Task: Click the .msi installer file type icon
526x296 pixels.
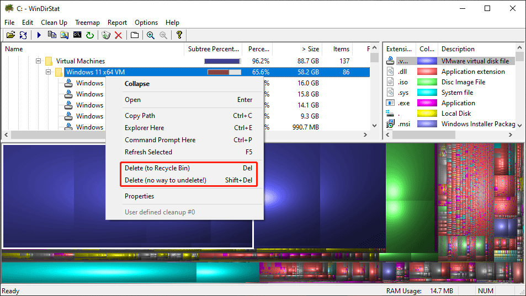Action: (390, 124)
